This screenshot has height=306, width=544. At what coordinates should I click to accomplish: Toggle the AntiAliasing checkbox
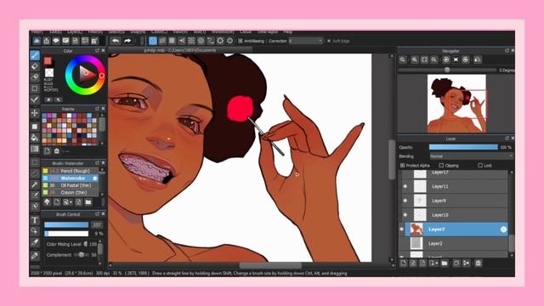241,41
